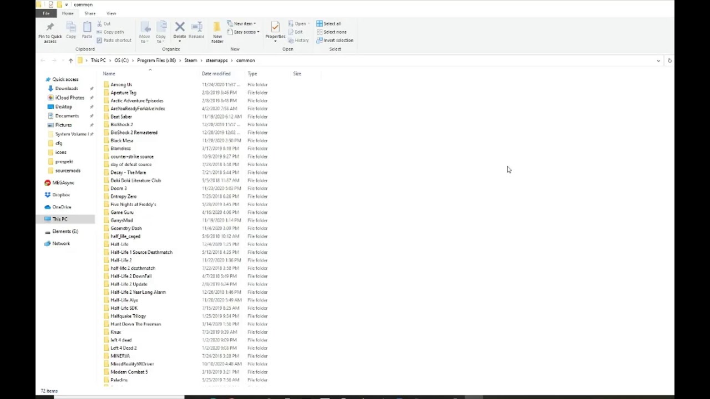Open sourcemods in the navigation pane
The width and height of the screenshot is (710, 399).
(x=68, y=171)
